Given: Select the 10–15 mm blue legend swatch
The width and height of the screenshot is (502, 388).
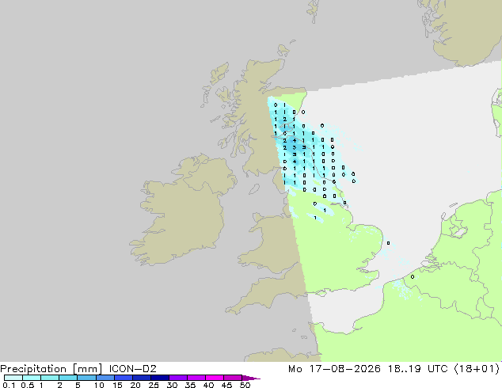Looking at the screenshot, I should click(105, 378).
